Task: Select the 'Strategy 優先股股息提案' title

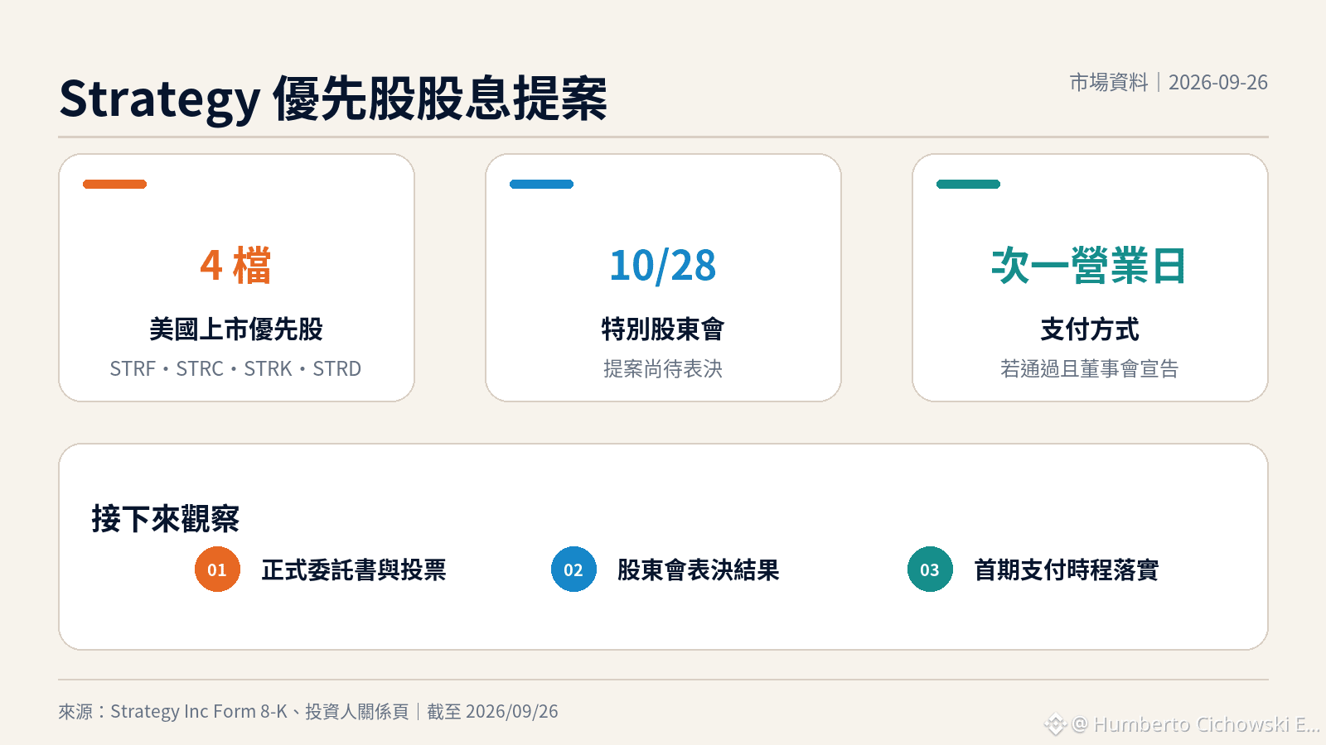Action: pyautogui.click(x=333, y=99)
